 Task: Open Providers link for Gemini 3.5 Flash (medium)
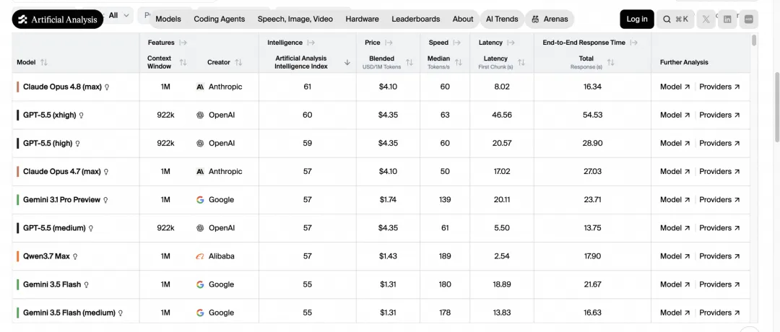(x=720, y=313)
